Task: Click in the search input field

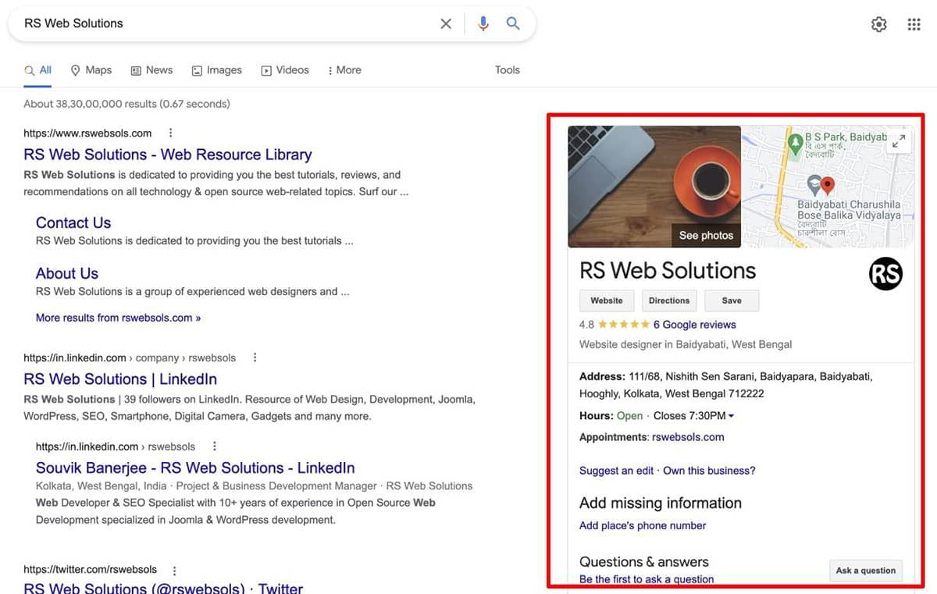Action: [x=226, y=23]
